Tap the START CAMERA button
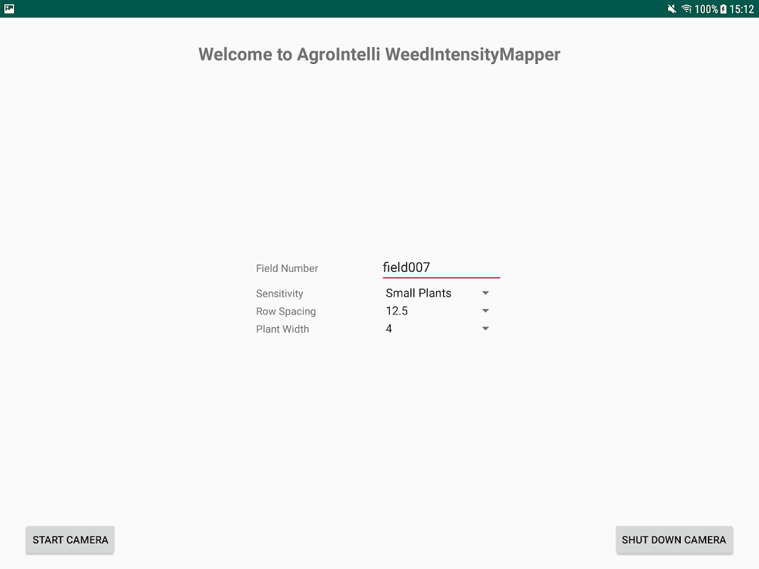759x569 pixels. pos(70,540)
